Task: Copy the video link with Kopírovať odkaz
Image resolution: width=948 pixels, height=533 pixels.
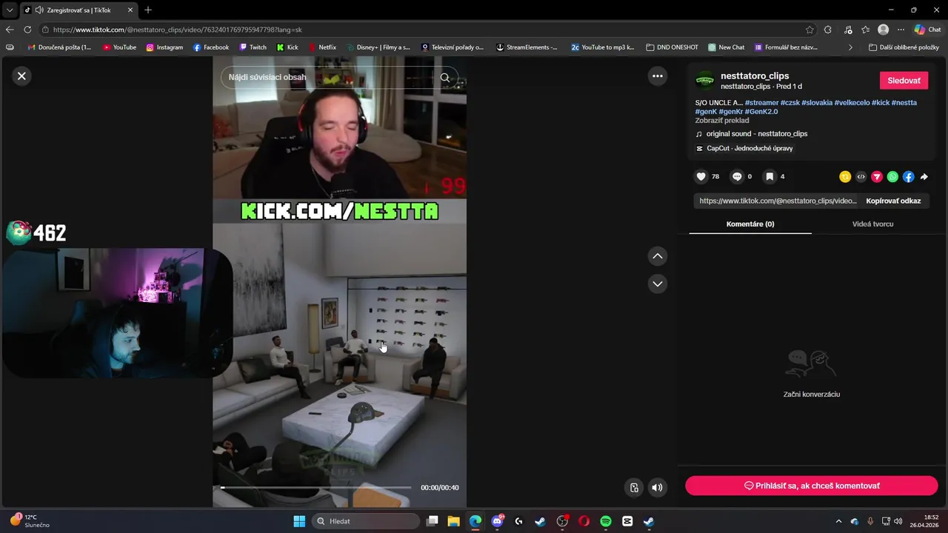Action: click(x=893, y=201)
